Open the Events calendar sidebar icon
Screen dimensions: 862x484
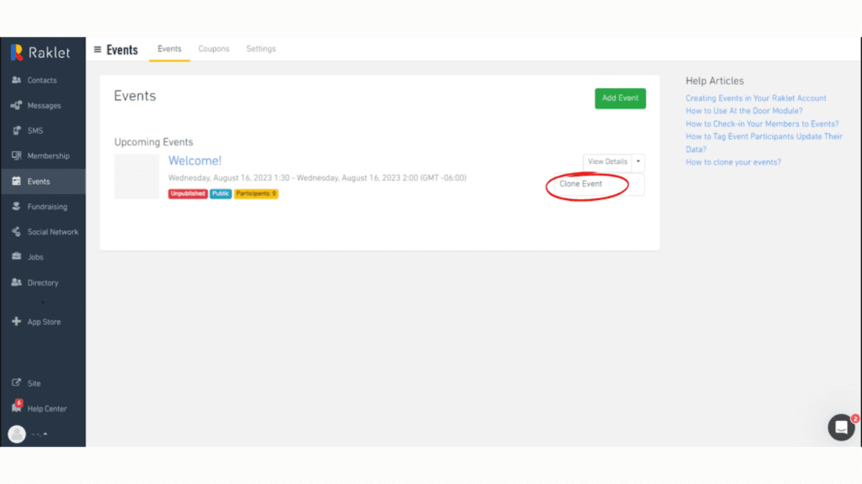(17, 181)
